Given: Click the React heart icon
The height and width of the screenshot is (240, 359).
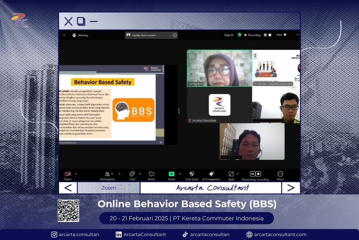Looking at the screenshot, I should pos(151,174).
